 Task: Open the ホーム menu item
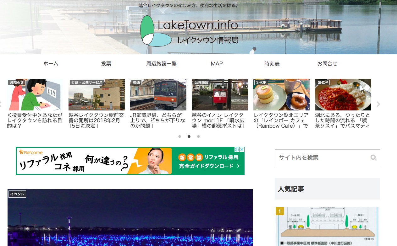51,64
